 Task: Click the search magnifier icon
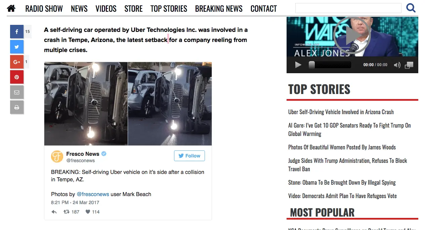tap(411, 8)
